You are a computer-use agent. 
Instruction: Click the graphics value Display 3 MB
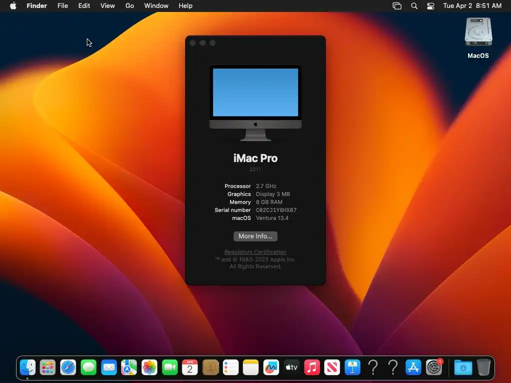pyautogui.click(x=273, y=194)
